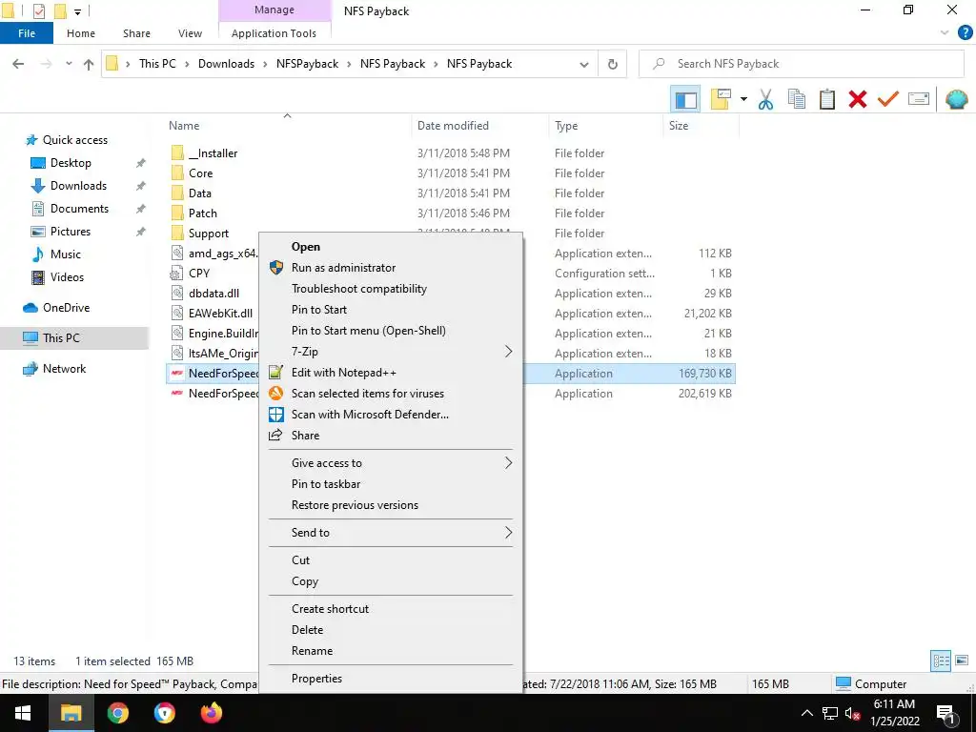Image resolution: width=976 pixels, height=732 pixels.
Task: Expand the Send to submenu
Action: [390, 533]
